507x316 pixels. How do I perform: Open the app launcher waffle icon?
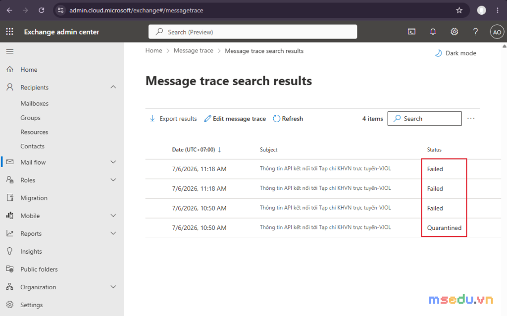click(x=10, y=32)
